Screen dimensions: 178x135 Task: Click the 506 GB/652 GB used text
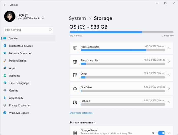click(x=155, y=46)
